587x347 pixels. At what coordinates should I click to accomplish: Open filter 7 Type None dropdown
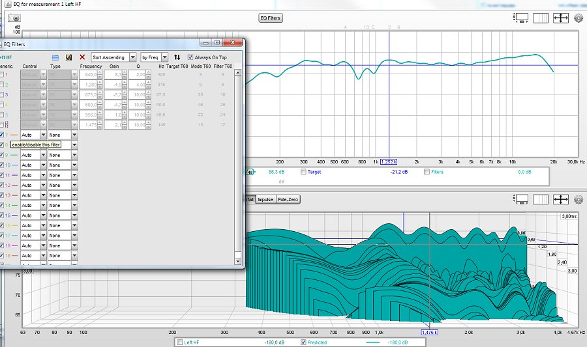tap(63, 135)
